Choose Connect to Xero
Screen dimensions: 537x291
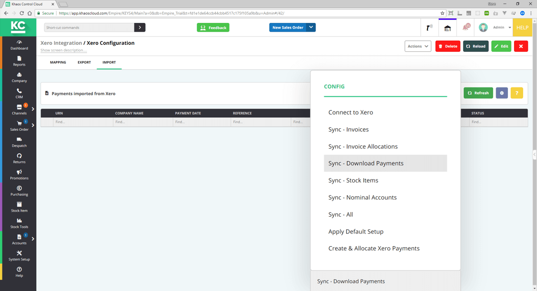(385, 112)
